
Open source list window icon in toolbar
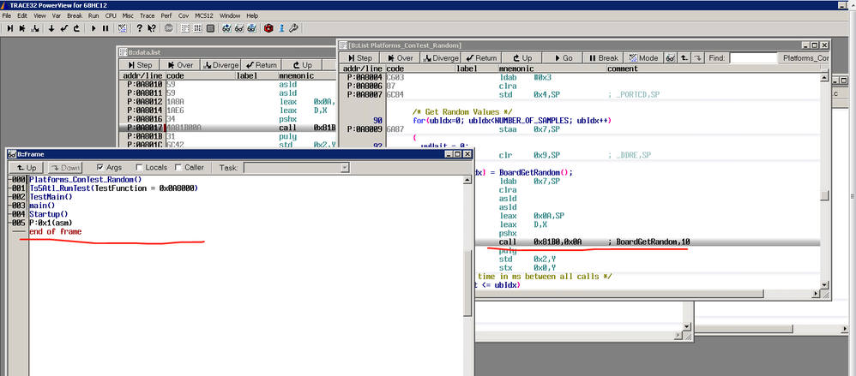pyautogui.click(x=185, y=28)
